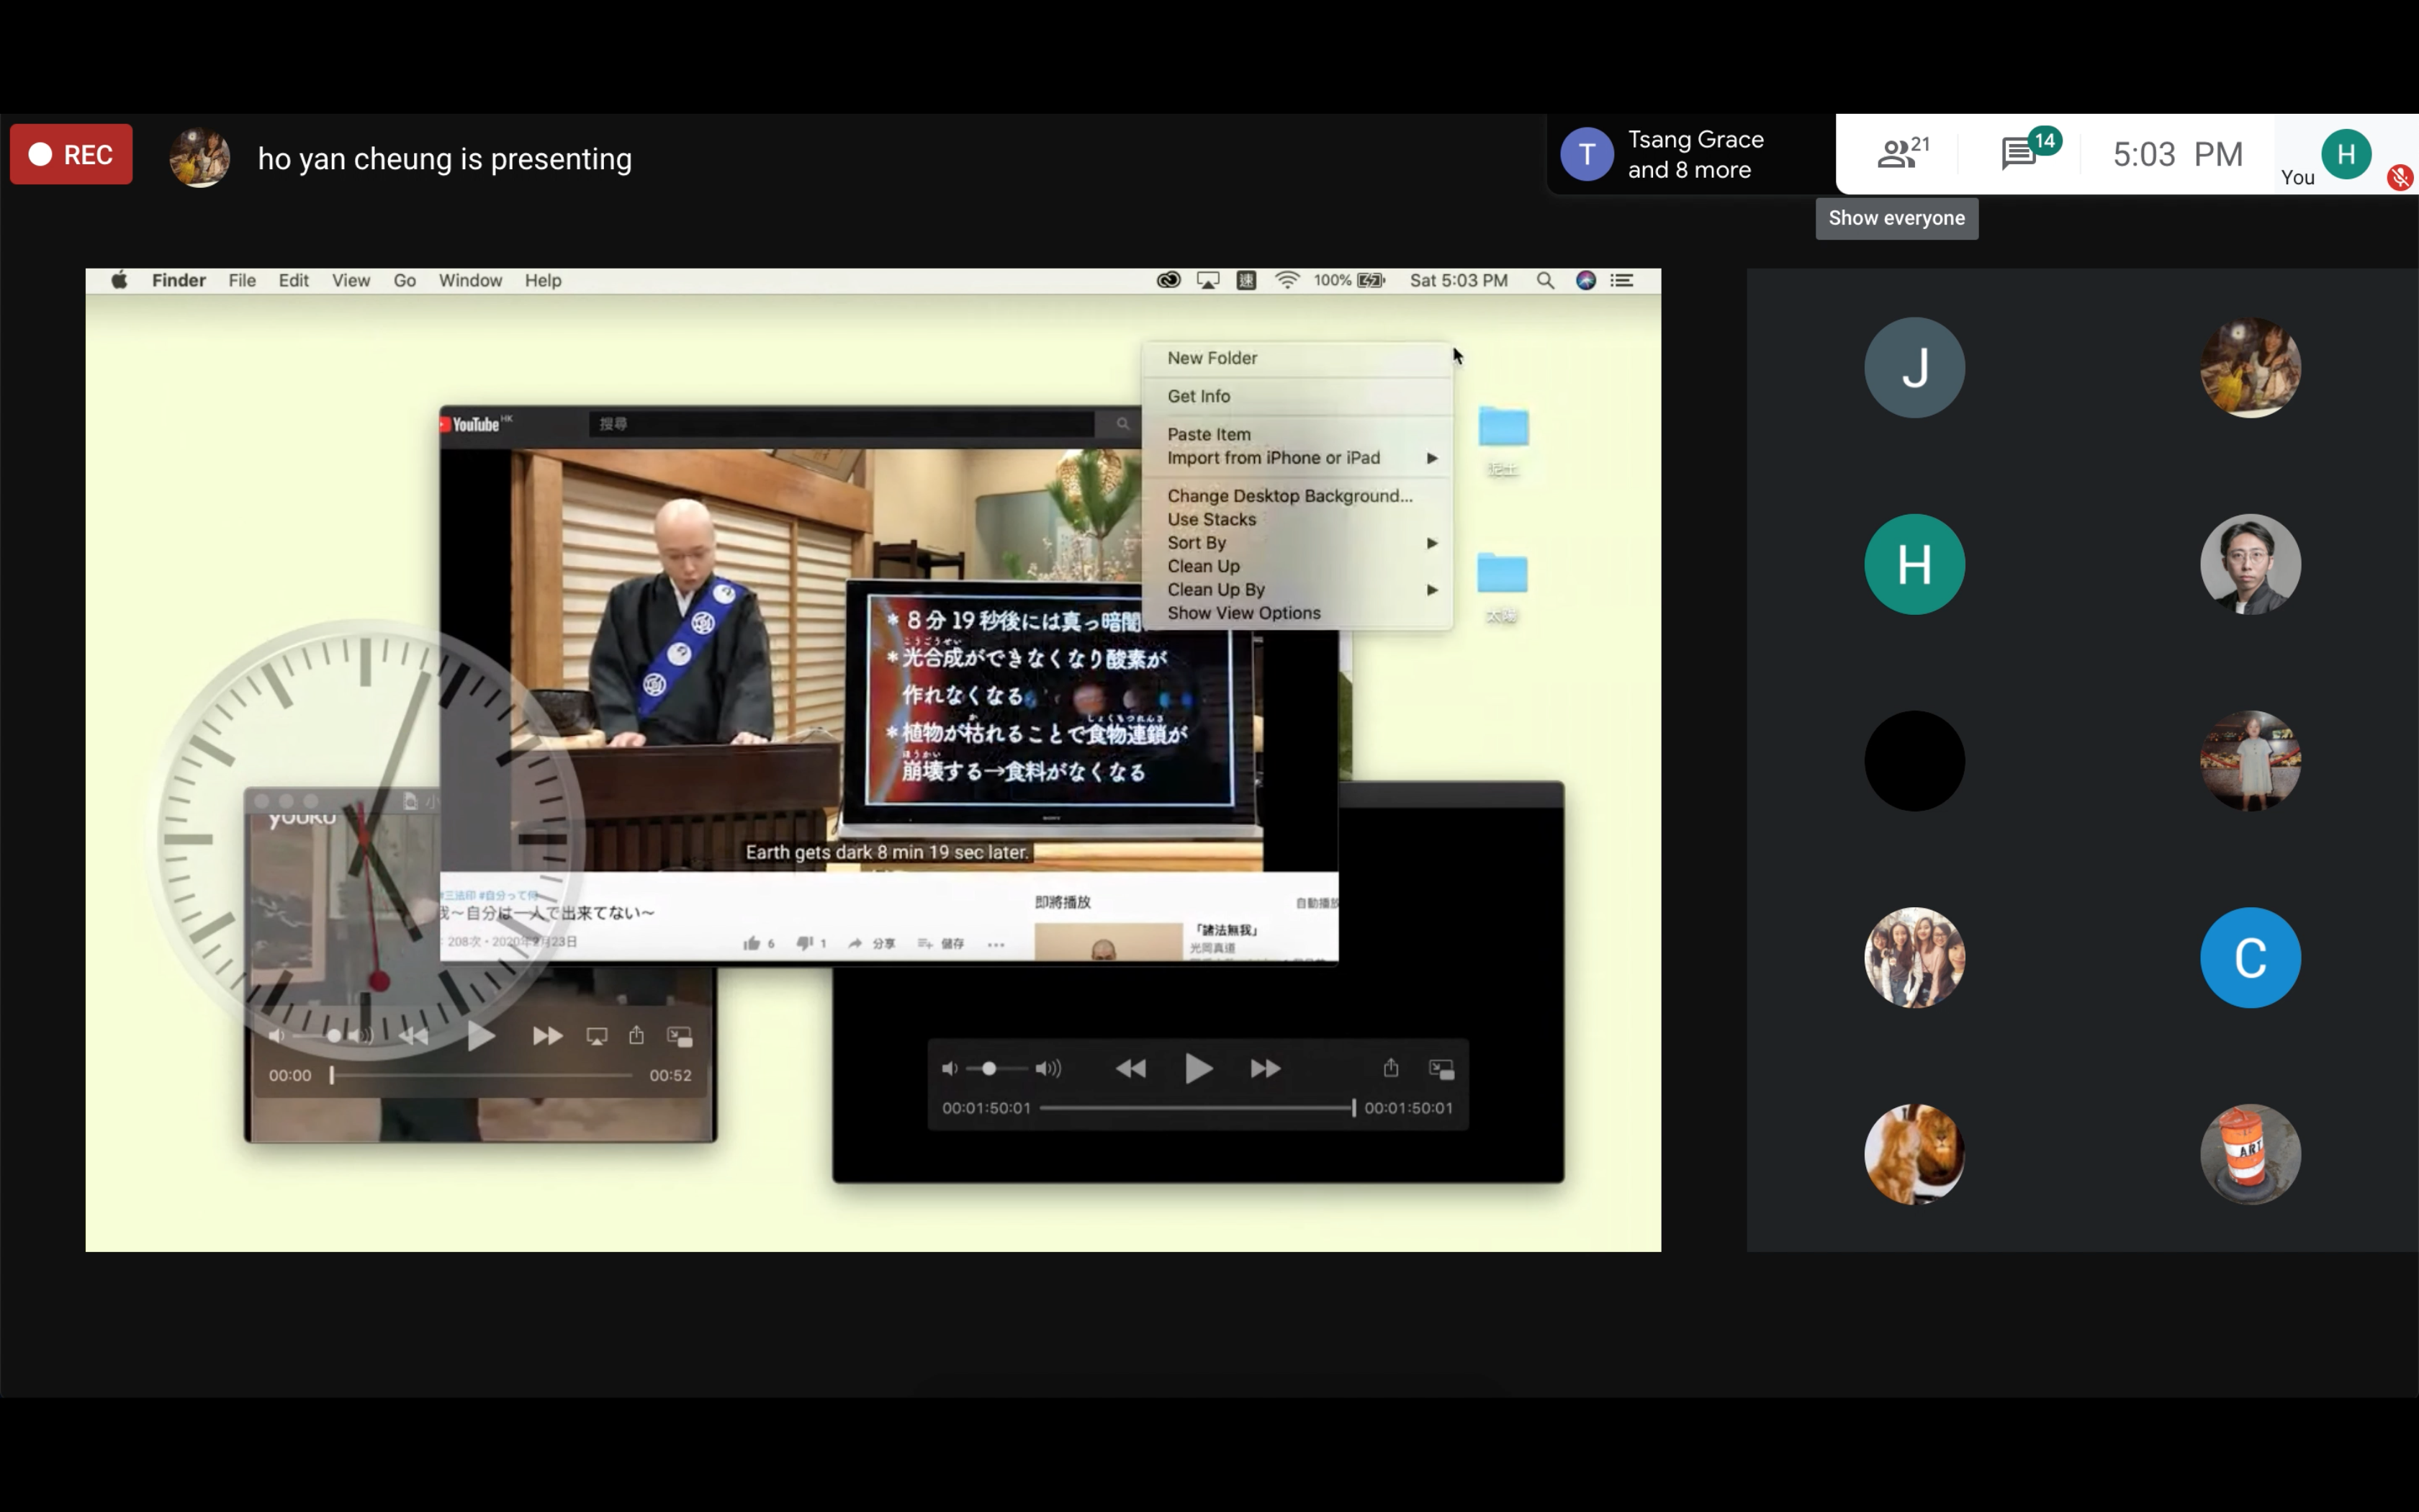Click the YouTube share arrow button

pyautogui.click(x=872, y=943)
